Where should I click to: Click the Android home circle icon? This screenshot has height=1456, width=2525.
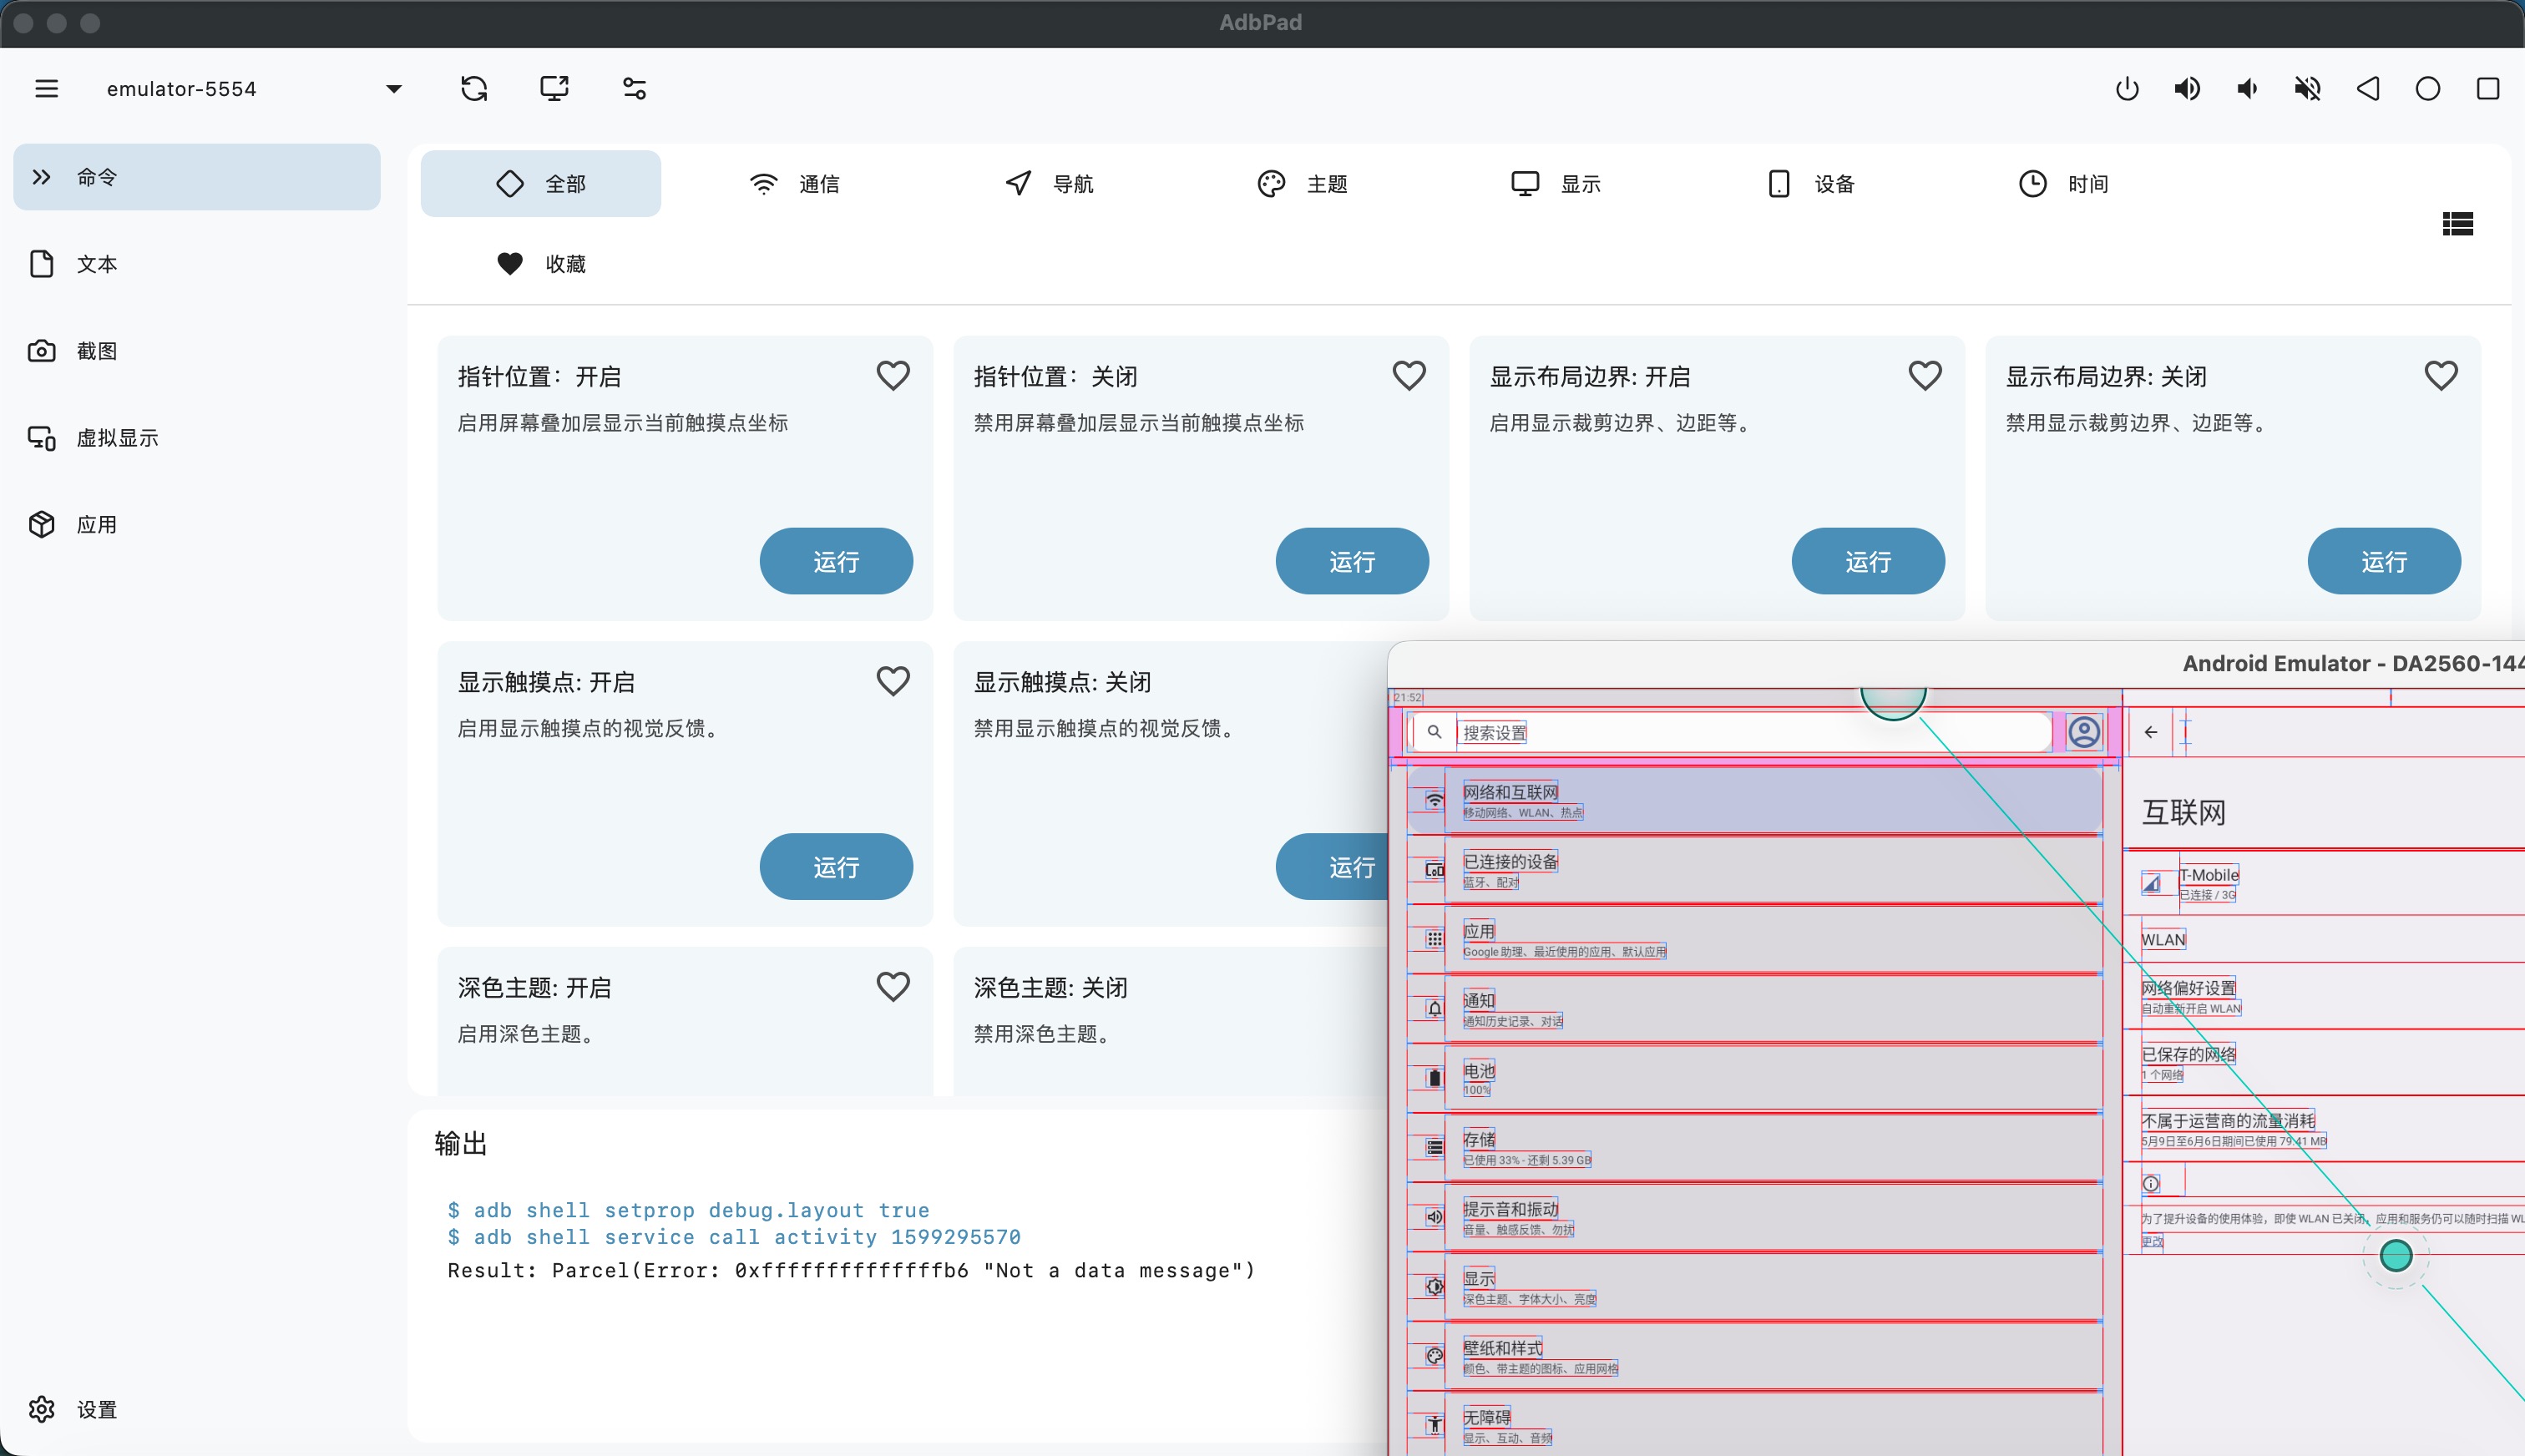2427,89
